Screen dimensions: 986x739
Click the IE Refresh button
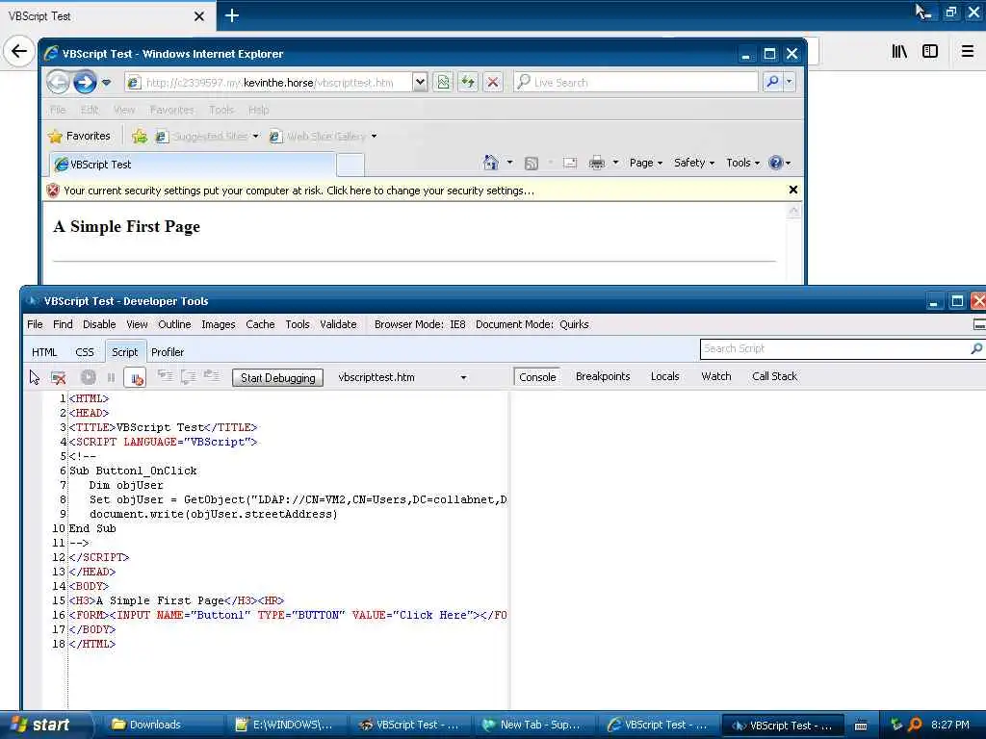[x=468, y=83]
